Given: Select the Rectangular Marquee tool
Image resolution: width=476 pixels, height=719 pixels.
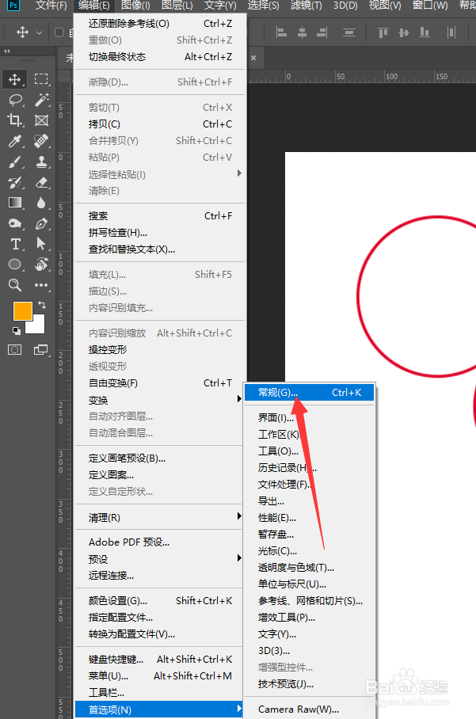Looking at the screenshot, I should tap(41, 79).
